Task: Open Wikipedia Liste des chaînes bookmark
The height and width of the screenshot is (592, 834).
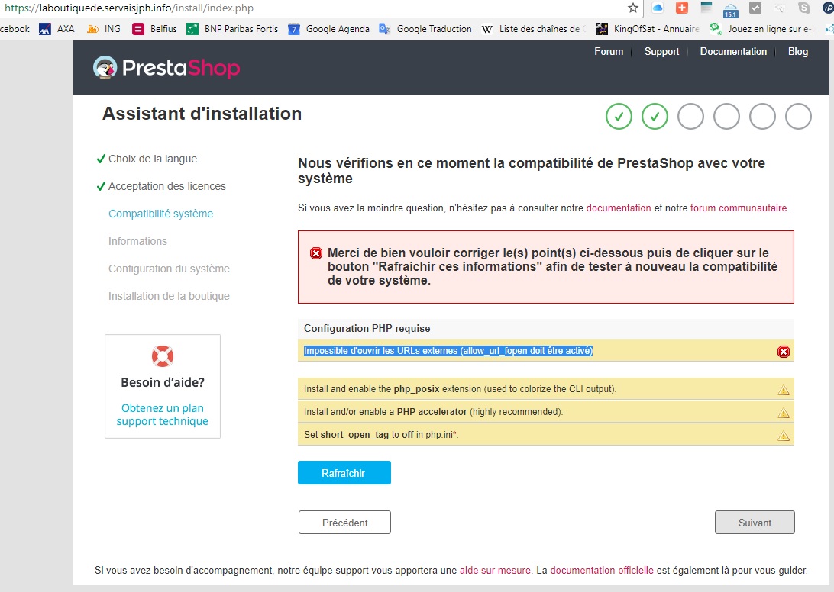Action: pyautogui.click(x=534, y=29)
